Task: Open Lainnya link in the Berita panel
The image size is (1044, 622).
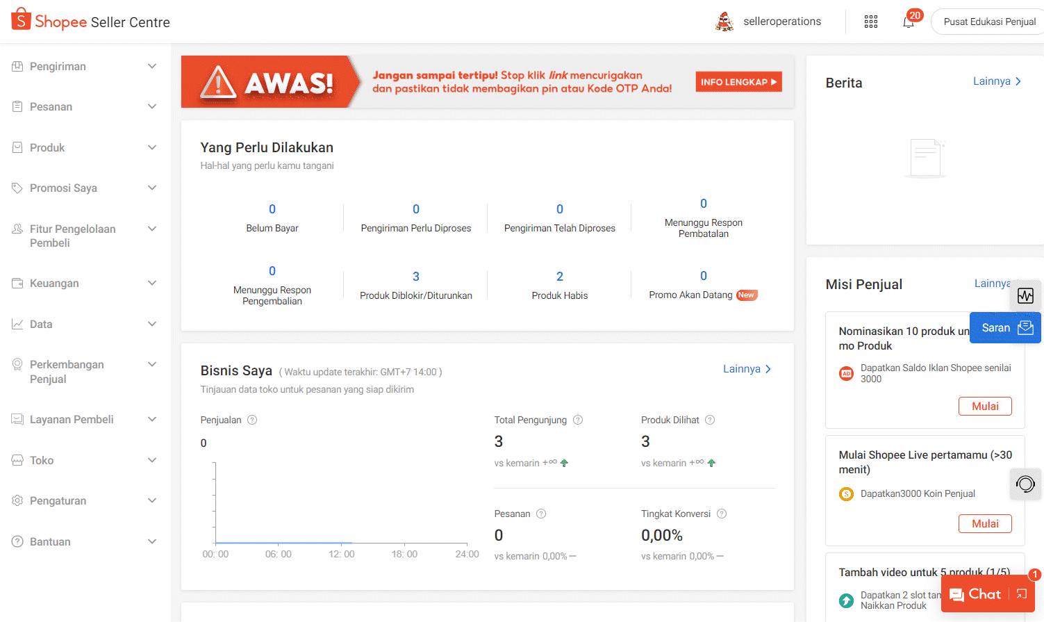Action: click(997, 81)
